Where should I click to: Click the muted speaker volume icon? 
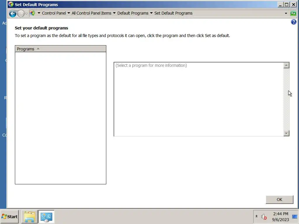[x=264, y=217]
